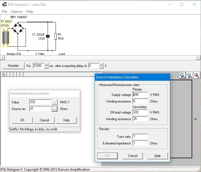Click the zoom out magnifier with up arrow

point(189,76)
